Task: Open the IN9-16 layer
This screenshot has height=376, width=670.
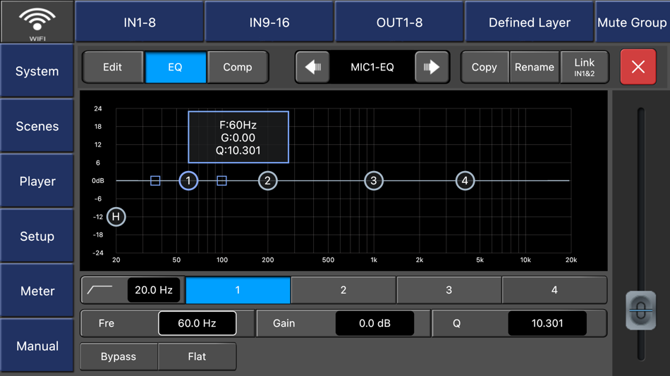Action: pyautogui.click(x=269, y=23)
